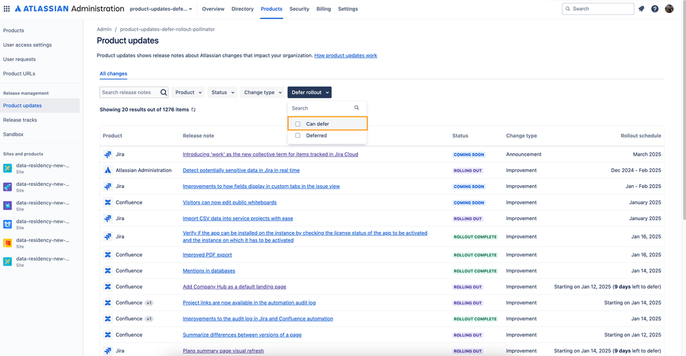Image resolution: width=686 pixels, height=356 pixels.
Task: Click the Atlassian Administration product icon in table
Action: pyautogui.click(x=108, y=170)
